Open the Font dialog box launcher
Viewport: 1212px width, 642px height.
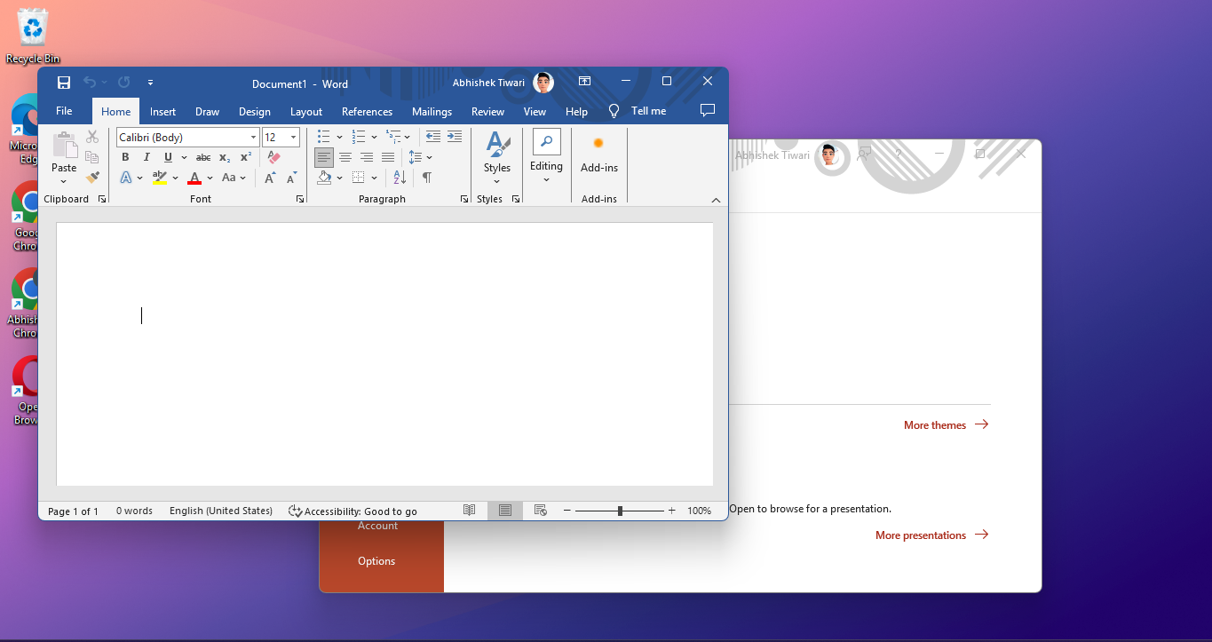click(300, 199)
